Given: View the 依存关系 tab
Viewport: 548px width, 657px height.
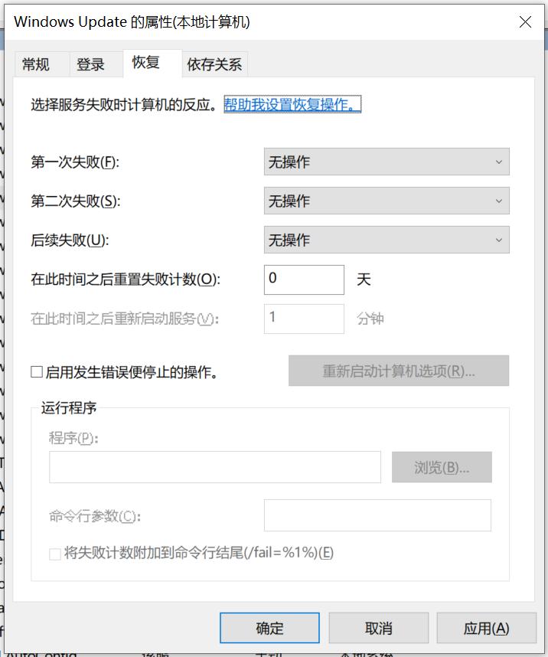Looking at the screenshot, I should pos(215,64).
